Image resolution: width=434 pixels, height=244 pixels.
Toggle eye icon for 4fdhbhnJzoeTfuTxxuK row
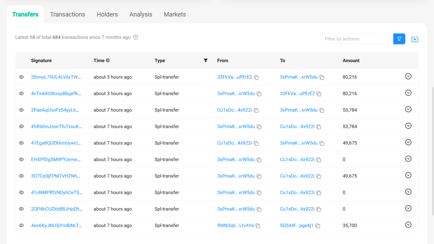tap(21, 126)
